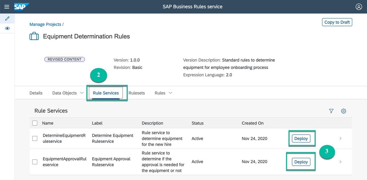The image size is (367, 180).
Task: Click description about approval needed for equipment
Action: pos(163,162)
